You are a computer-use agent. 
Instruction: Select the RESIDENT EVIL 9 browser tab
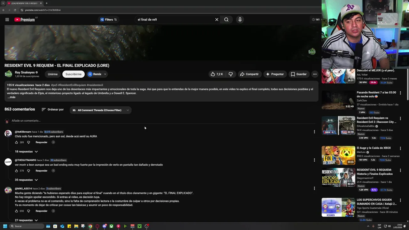click(25, 3)
